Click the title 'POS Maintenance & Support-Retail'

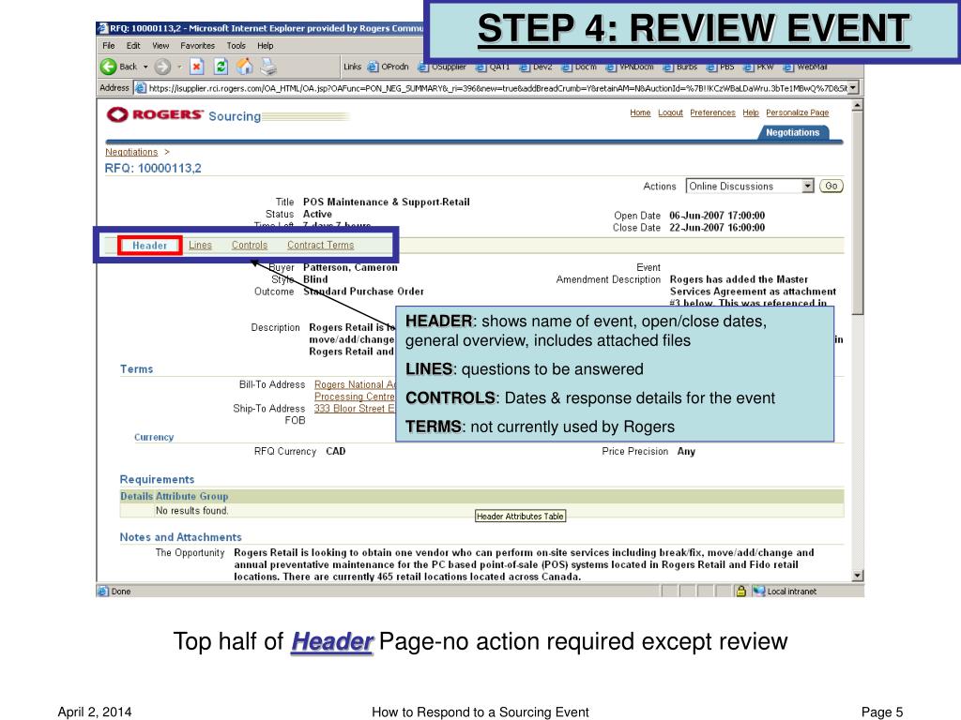pyautogui.click(x=386, y=202)
